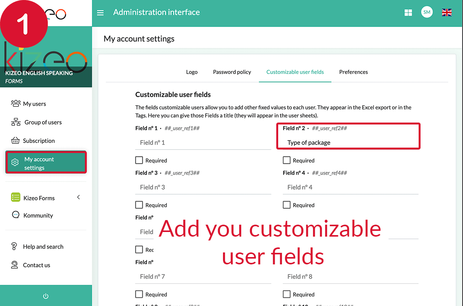Enable Required checkbox under Field n° 4
Image resolution: width=463 pixels, height=306 pixels.
[287, 205]
